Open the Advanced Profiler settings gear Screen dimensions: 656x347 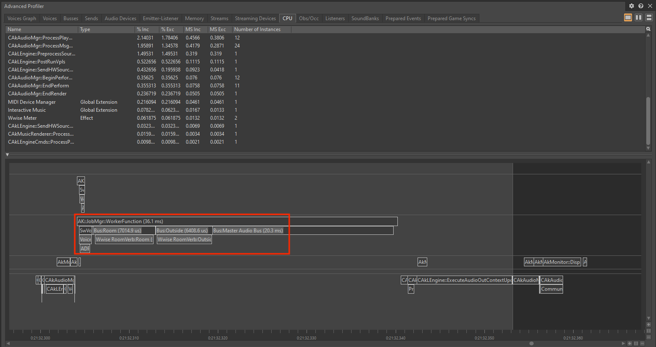point(632,6)
